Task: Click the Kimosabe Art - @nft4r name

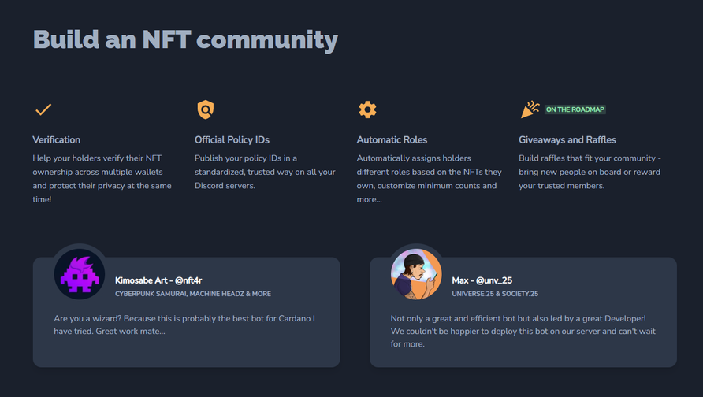Action: [x=158, y=280]
